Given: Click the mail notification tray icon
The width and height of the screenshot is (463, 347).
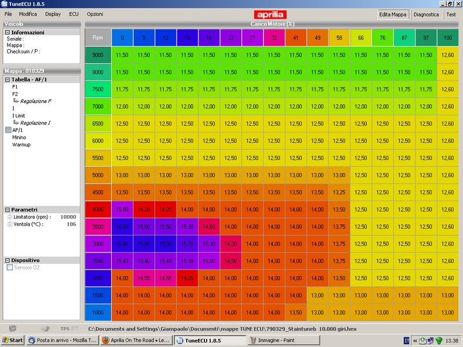Looking at the screenshot, I should pyautogui.click(x=422, y=341).
